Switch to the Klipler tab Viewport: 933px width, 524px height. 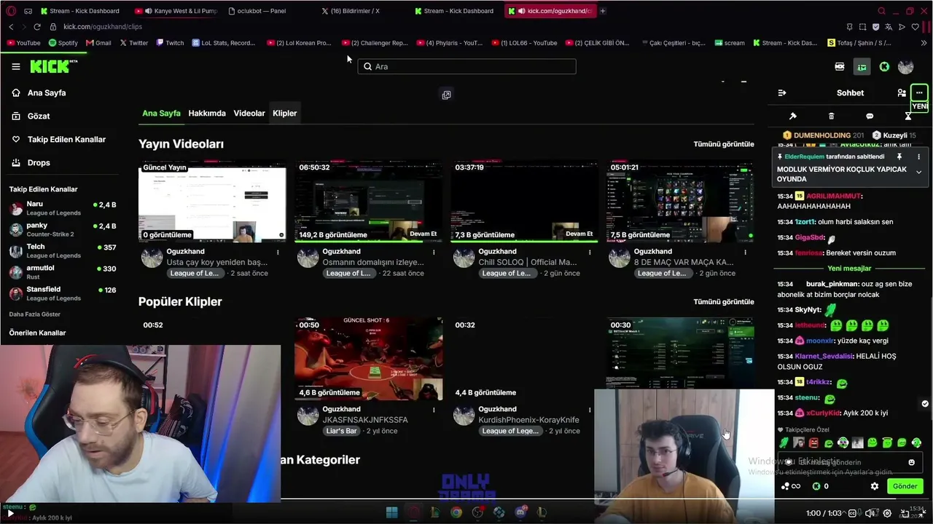(284, 114)
